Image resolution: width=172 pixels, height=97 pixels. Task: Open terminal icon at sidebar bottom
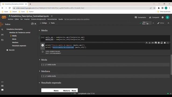click(x=2, y=90)
